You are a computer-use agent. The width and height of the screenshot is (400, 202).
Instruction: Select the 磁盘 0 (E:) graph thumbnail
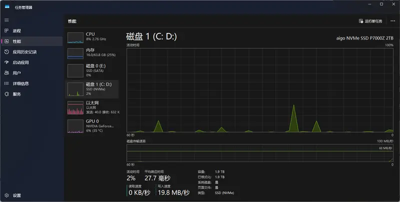tap(75, 70)
